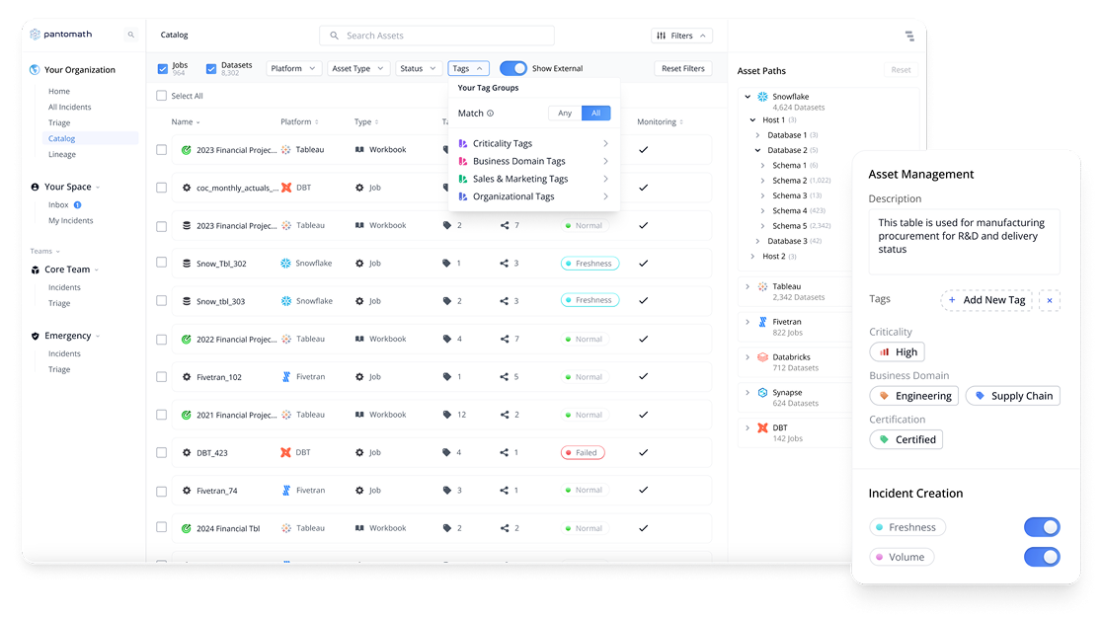Click Your Organization globe icon
Image resolution: width=1102 pixels, height=619 pixels.
coord(35,69)
